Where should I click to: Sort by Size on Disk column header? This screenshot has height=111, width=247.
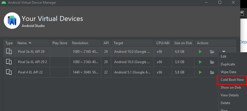(x=183, y=43)
